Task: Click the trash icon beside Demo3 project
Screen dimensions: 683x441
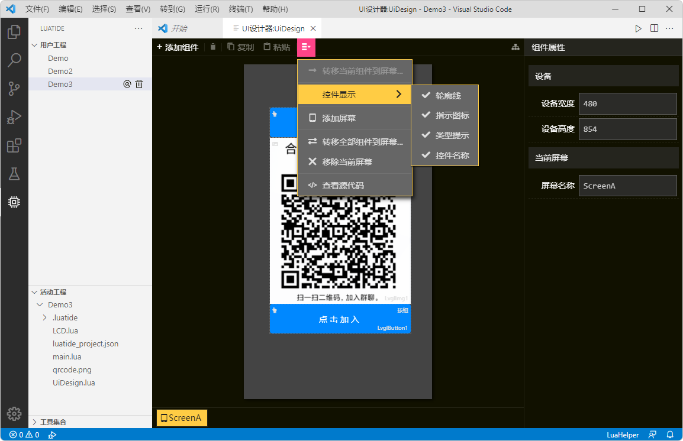Action: point(139,84)
